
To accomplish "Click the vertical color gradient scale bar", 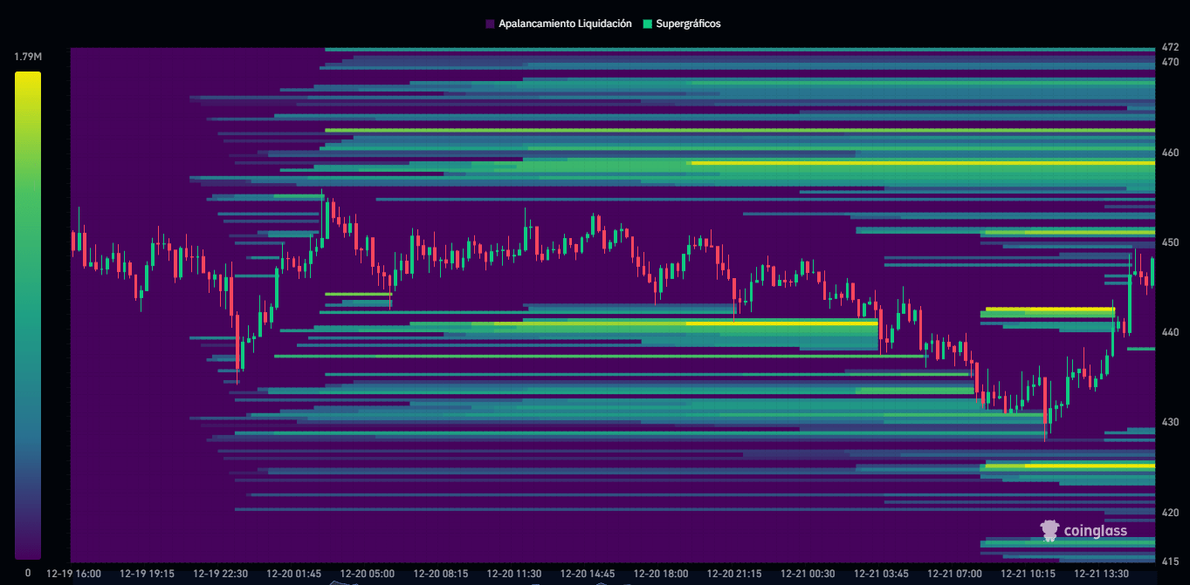I will click(x=27, y=316).
